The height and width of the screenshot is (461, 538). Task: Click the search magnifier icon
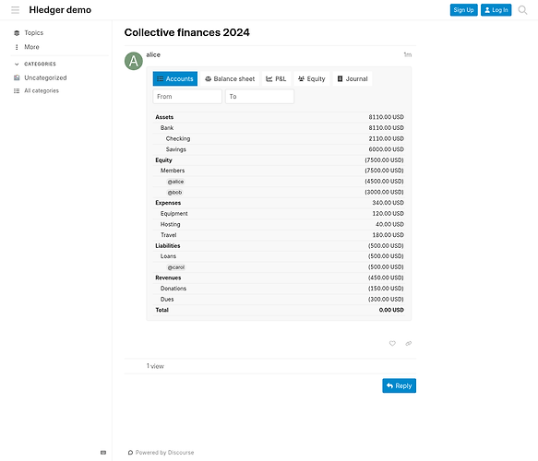(522, 10)
